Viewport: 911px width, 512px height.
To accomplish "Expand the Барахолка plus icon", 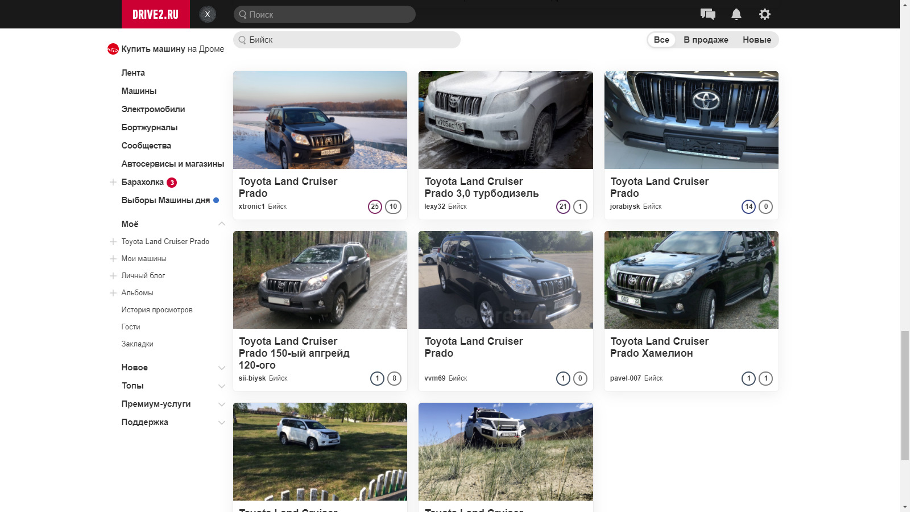I will pyautogui.click(x=113, y=182).
